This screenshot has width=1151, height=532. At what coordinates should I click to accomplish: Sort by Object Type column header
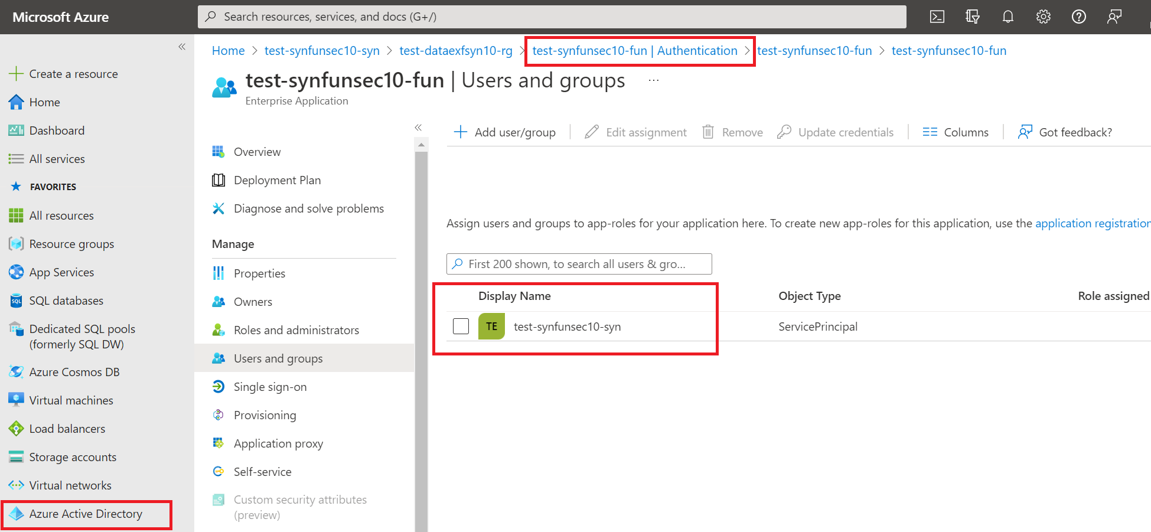(x=810, y=296)
